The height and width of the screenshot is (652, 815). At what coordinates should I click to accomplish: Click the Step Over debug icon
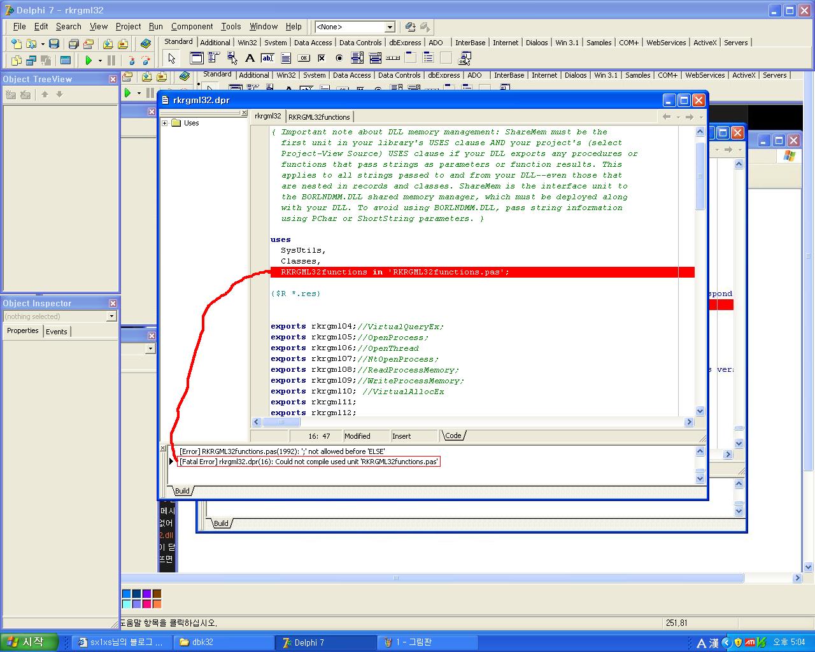146,60
